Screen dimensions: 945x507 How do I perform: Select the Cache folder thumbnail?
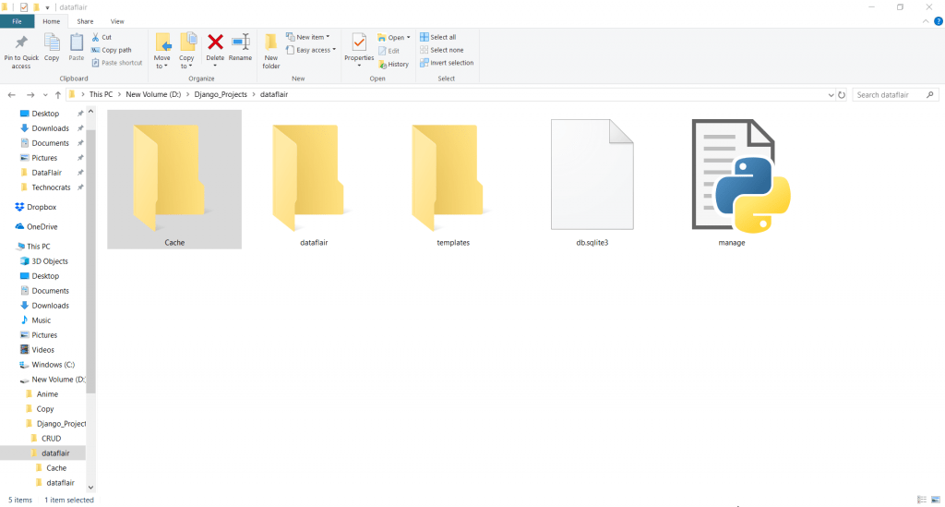point(174,179)
